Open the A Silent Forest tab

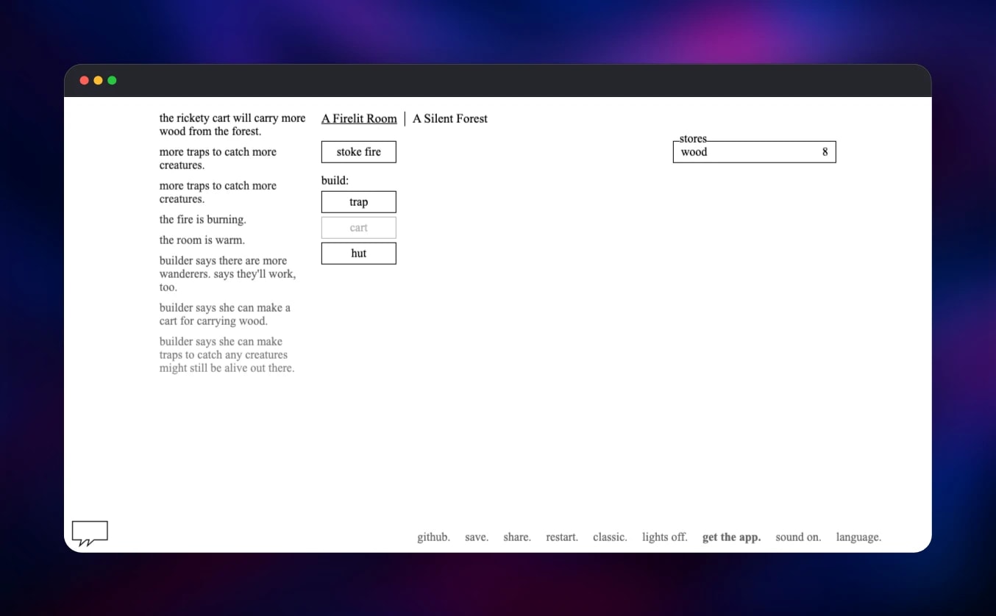450,118
